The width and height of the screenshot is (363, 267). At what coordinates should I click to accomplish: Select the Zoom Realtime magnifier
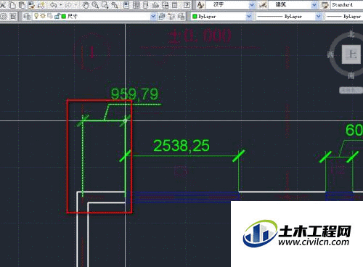tap(95, 4)
